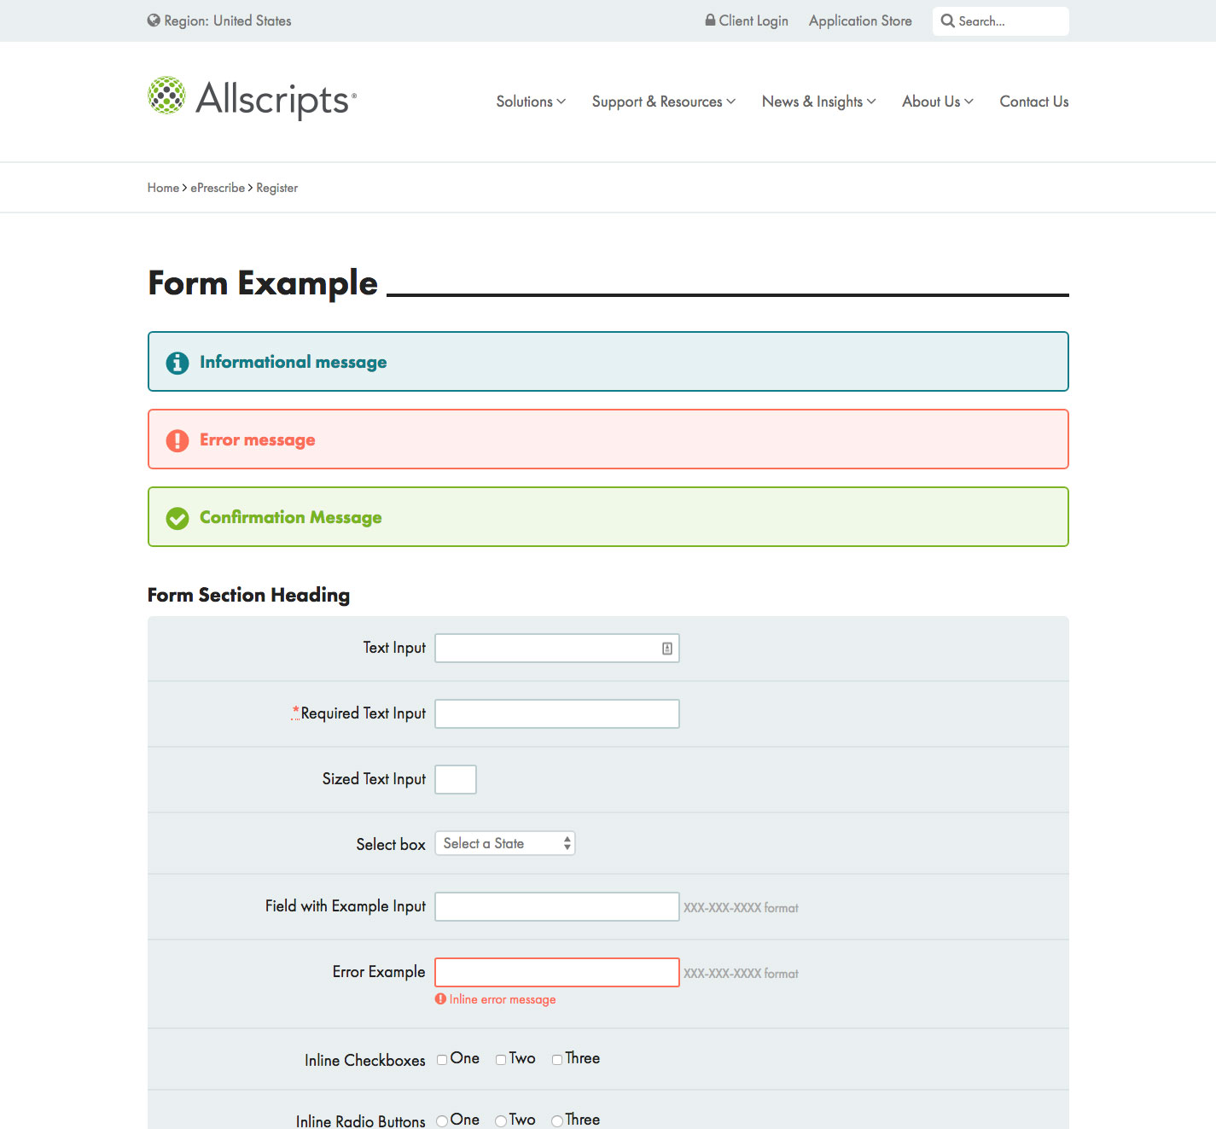Click the 'Error message' banner text

(x=257, y=440)
